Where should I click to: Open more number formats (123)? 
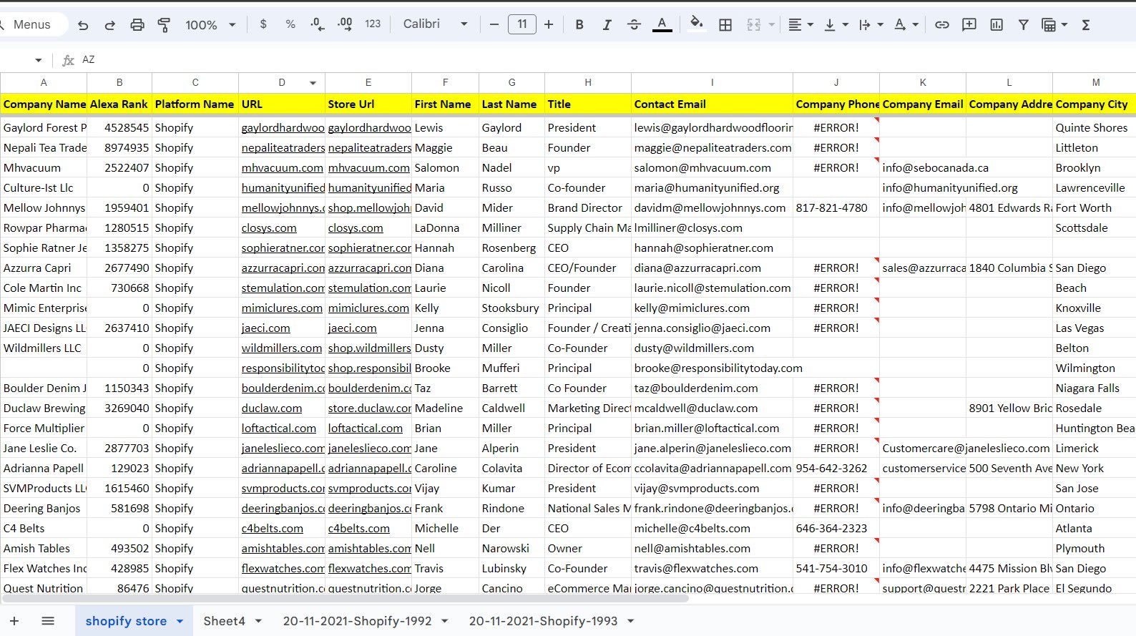(x=373, y=24)
